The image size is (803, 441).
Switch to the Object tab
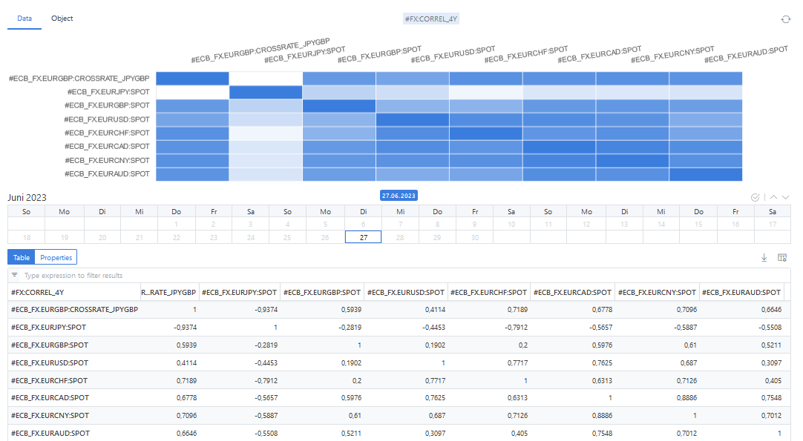(62, 19)
